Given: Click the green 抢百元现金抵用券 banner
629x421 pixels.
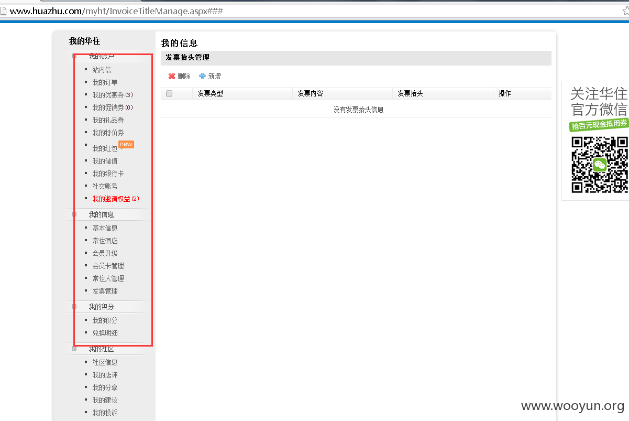Looking at the screenshot, I should click(x=599, y=125).
